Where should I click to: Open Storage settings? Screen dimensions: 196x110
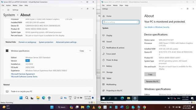(x=109, y=72)
